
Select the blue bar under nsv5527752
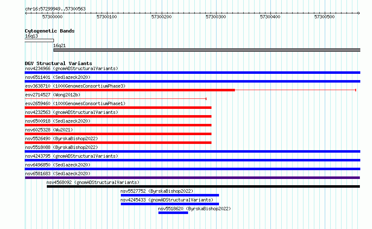(170, 195)
